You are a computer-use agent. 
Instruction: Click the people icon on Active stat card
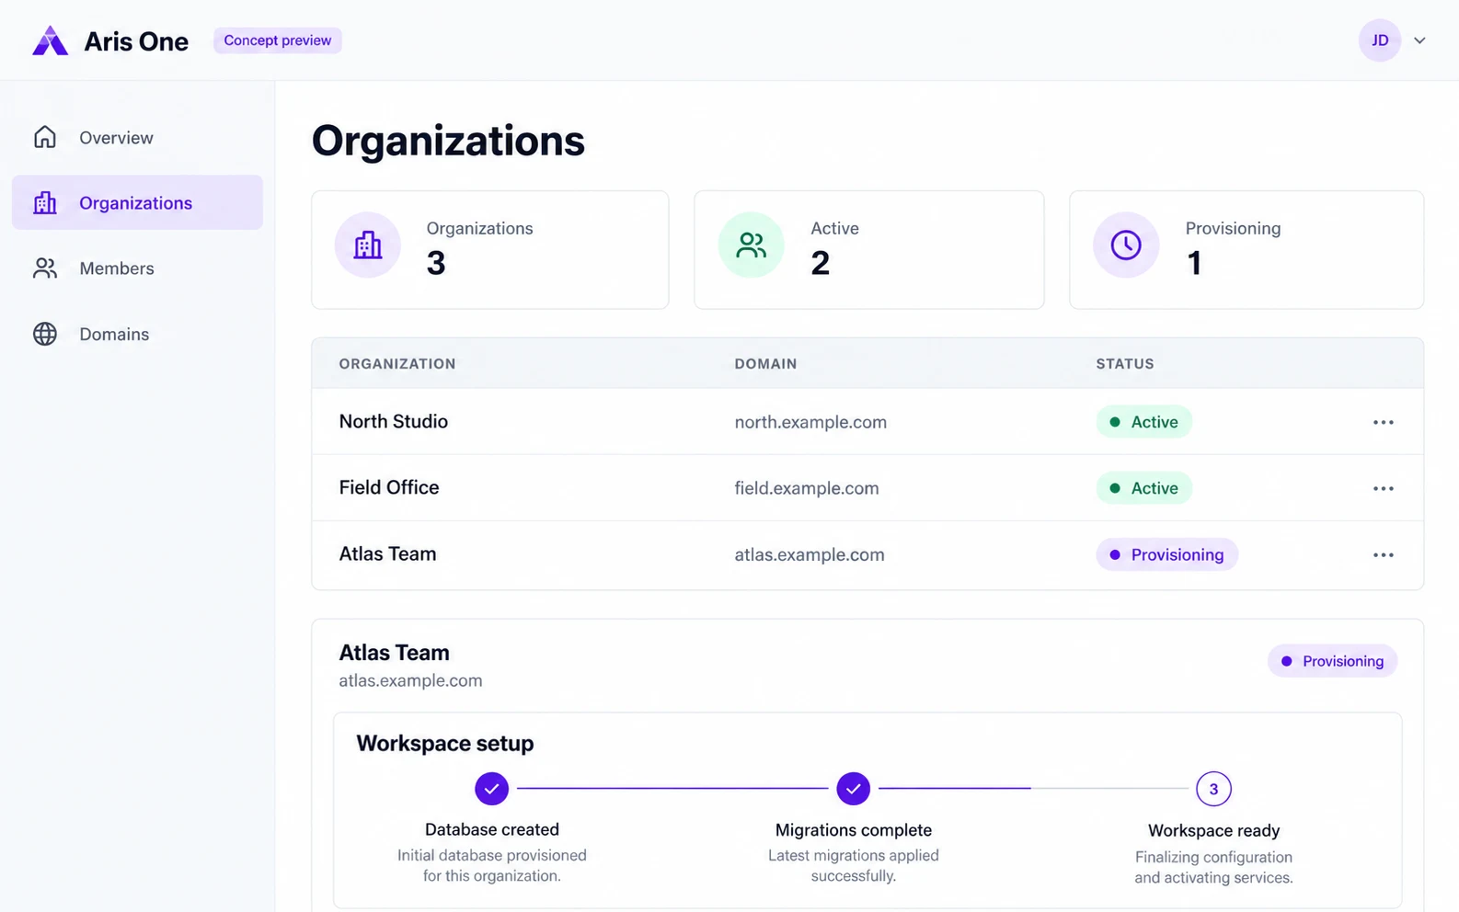click(x=751, y=245)
